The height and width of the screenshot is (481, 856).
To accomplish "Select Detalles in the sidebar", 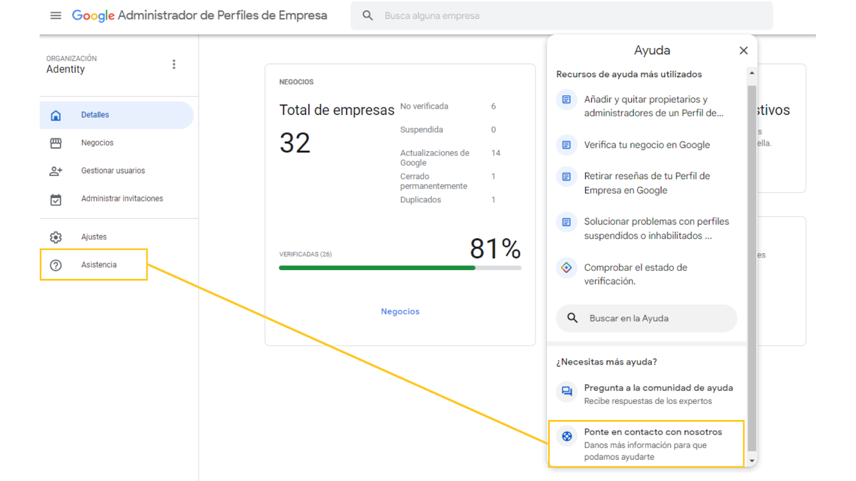I will (x=95, y=115).
